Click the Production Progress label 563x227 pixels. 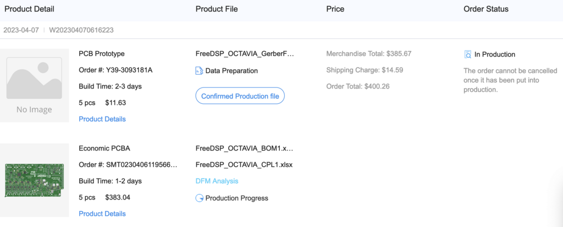(x=236, y=198)
